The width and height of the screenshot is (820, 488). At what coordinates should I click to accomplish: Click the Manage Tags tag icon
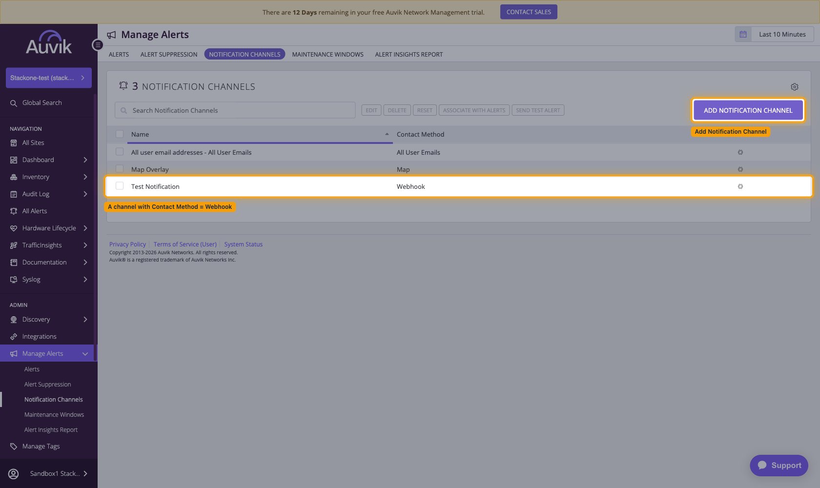coord(14,447)
